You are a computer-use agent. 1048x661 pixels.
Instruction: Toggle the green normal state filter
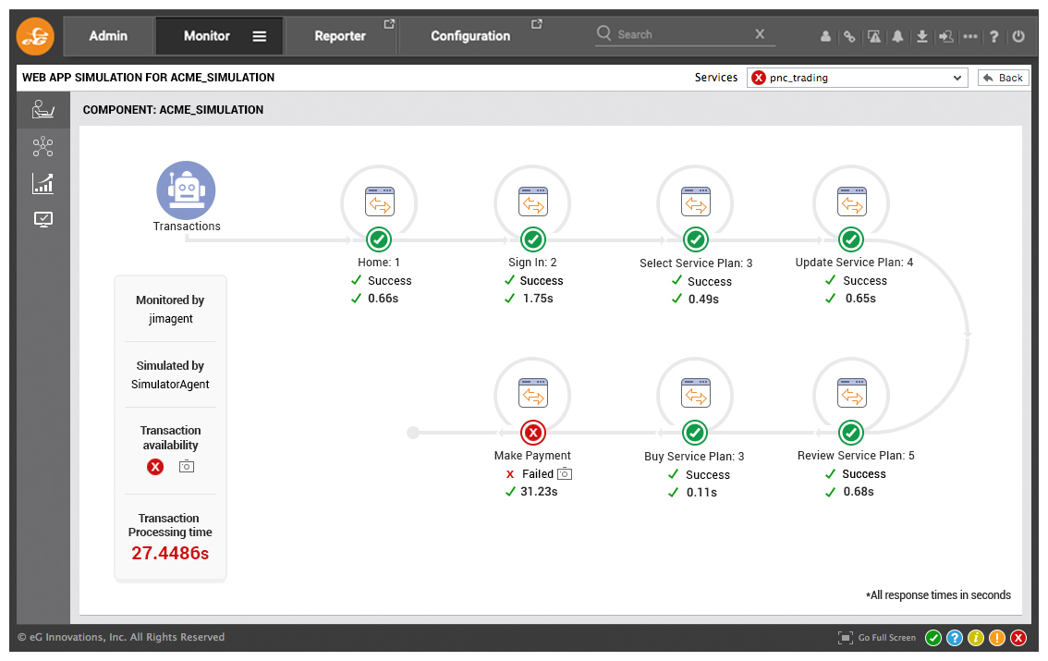(933, 638)
